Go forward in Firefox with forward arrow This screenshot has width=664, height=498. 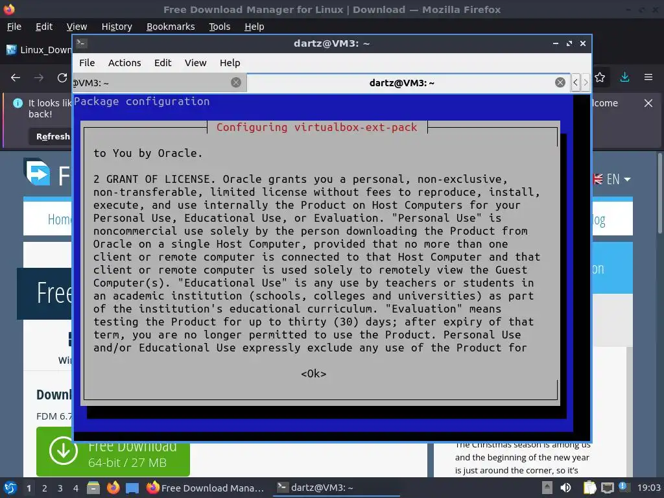(x=38, y=78)
